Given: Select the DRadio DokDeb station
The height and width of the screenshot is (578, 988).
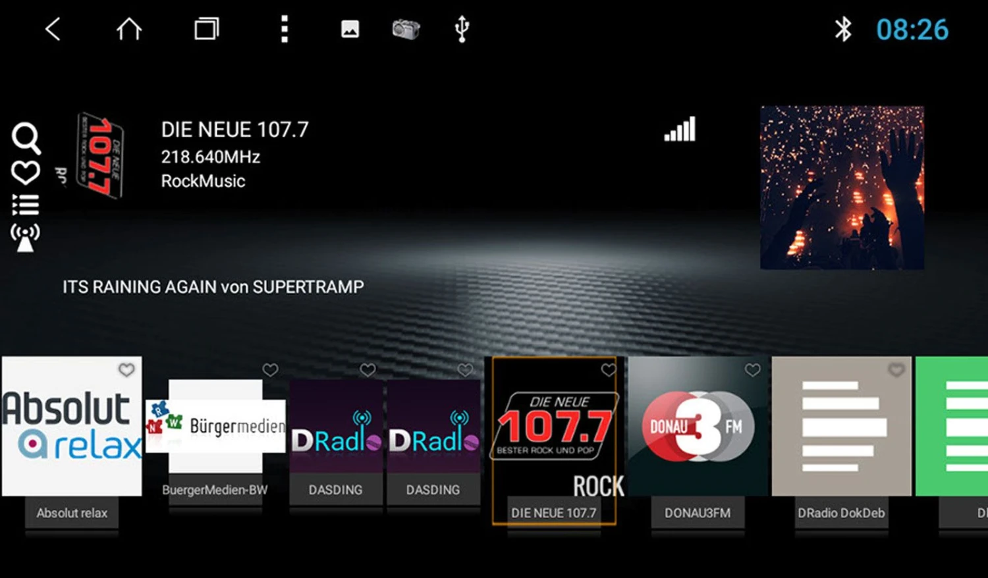Looking at the screenshot, I should pos(841,428).
